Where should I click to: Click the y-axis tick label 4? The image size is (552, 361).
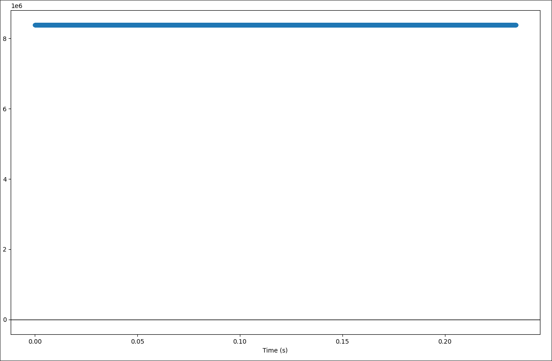(5, 179)
